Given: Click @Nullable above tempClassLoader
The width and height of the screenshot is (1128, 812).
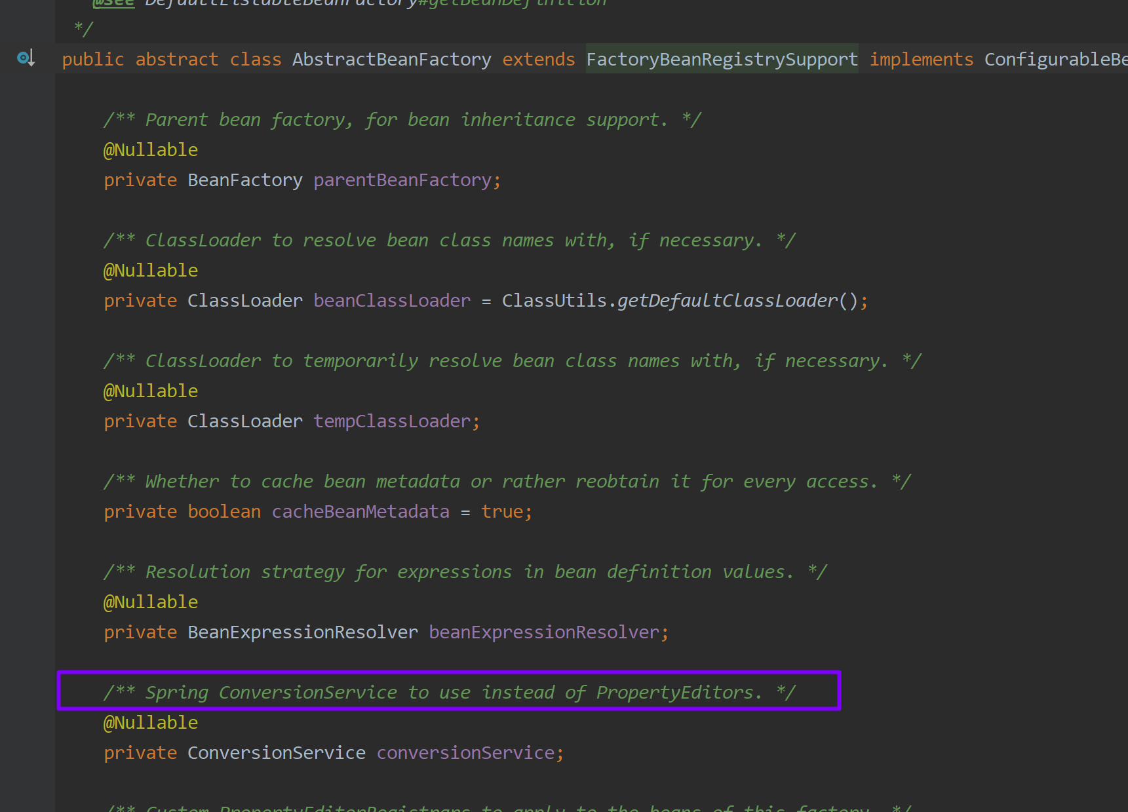Looking at the screenshot, I should coord(151,391).
